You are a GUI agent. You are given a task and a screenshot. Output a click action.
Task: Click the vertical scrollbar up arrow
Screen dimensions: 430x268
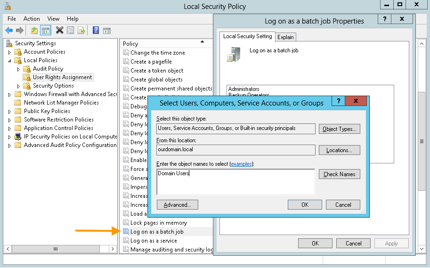[x=422, y=43]
